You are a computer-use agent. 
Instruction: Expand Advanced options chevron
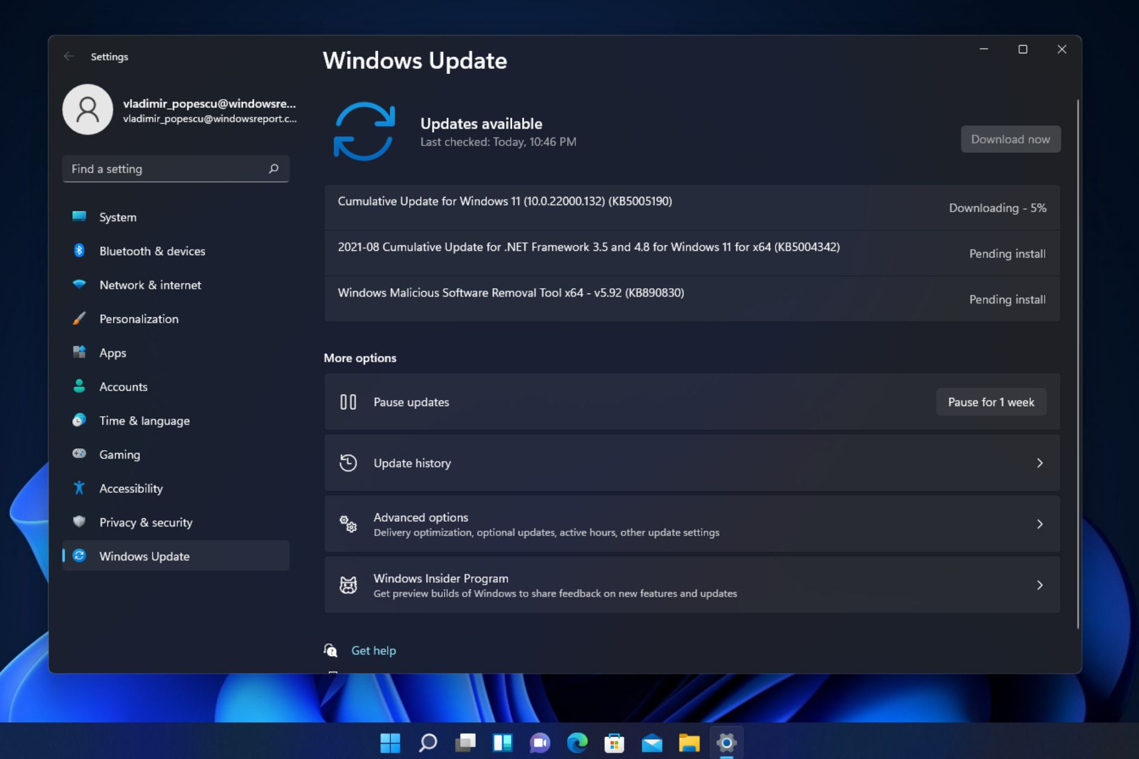tap(1039, 524)
